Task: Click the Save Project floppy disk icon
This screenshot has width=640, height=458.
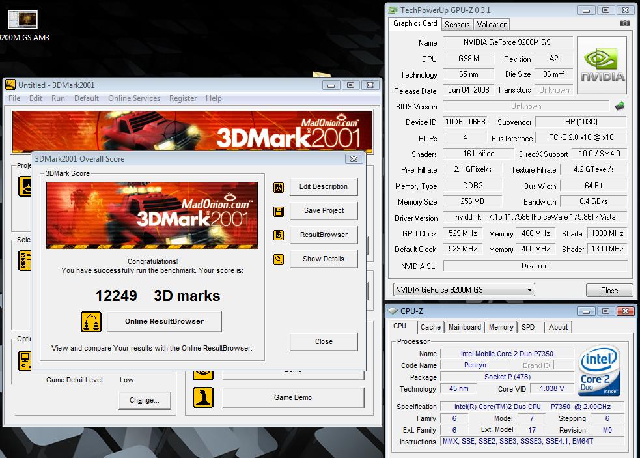Action: tap(279, 211)
